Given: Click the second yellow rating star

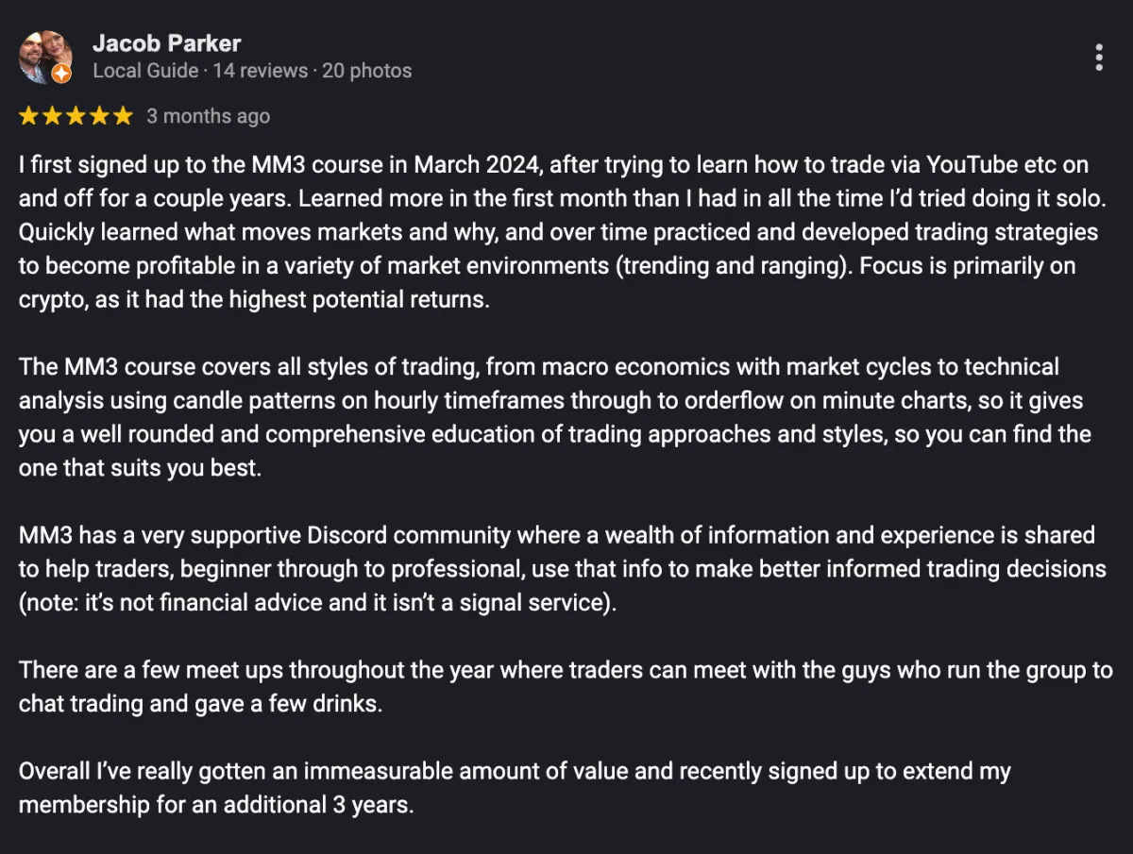Looking at the screenshot, I should click(x=53, y=116).
